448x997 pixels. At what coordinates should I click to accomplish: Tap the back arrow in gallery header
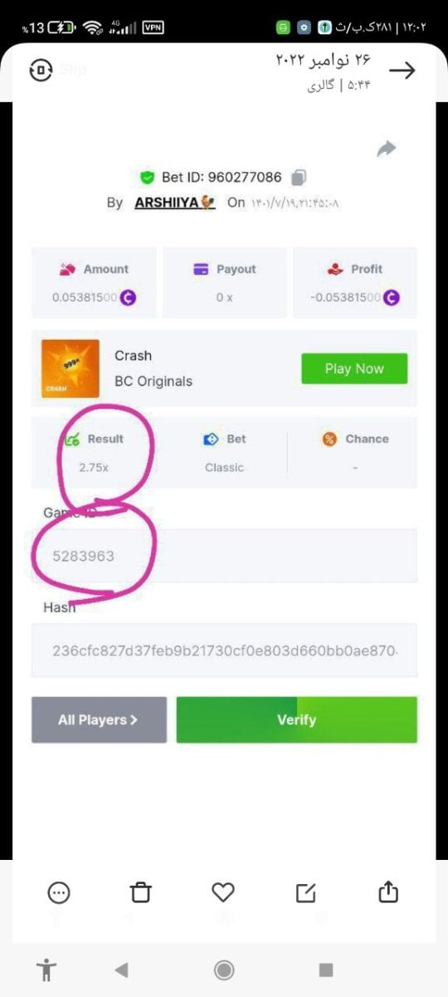(402, 71)
